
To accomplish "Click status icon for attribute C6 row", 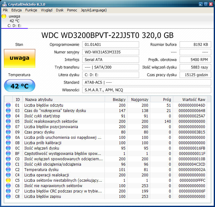I will [x=8, y=186].
